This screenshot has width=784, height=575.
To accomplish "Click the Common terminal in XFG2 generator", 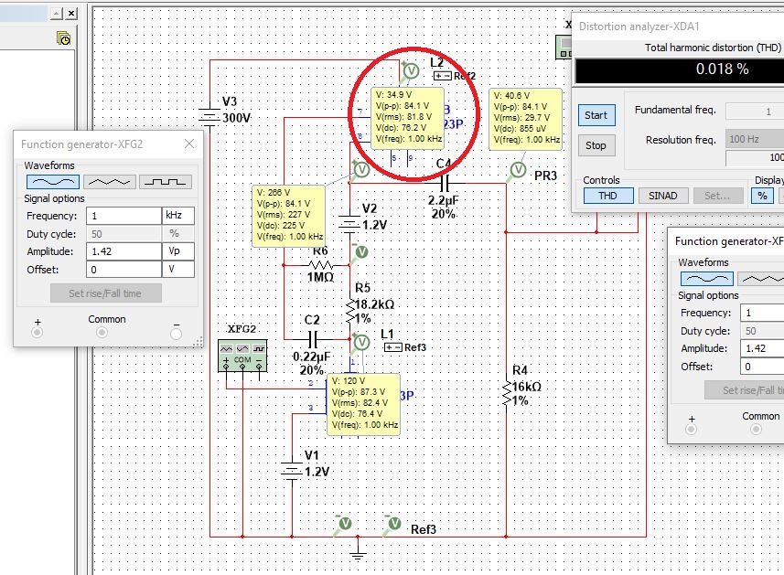I will coord(102,332).
